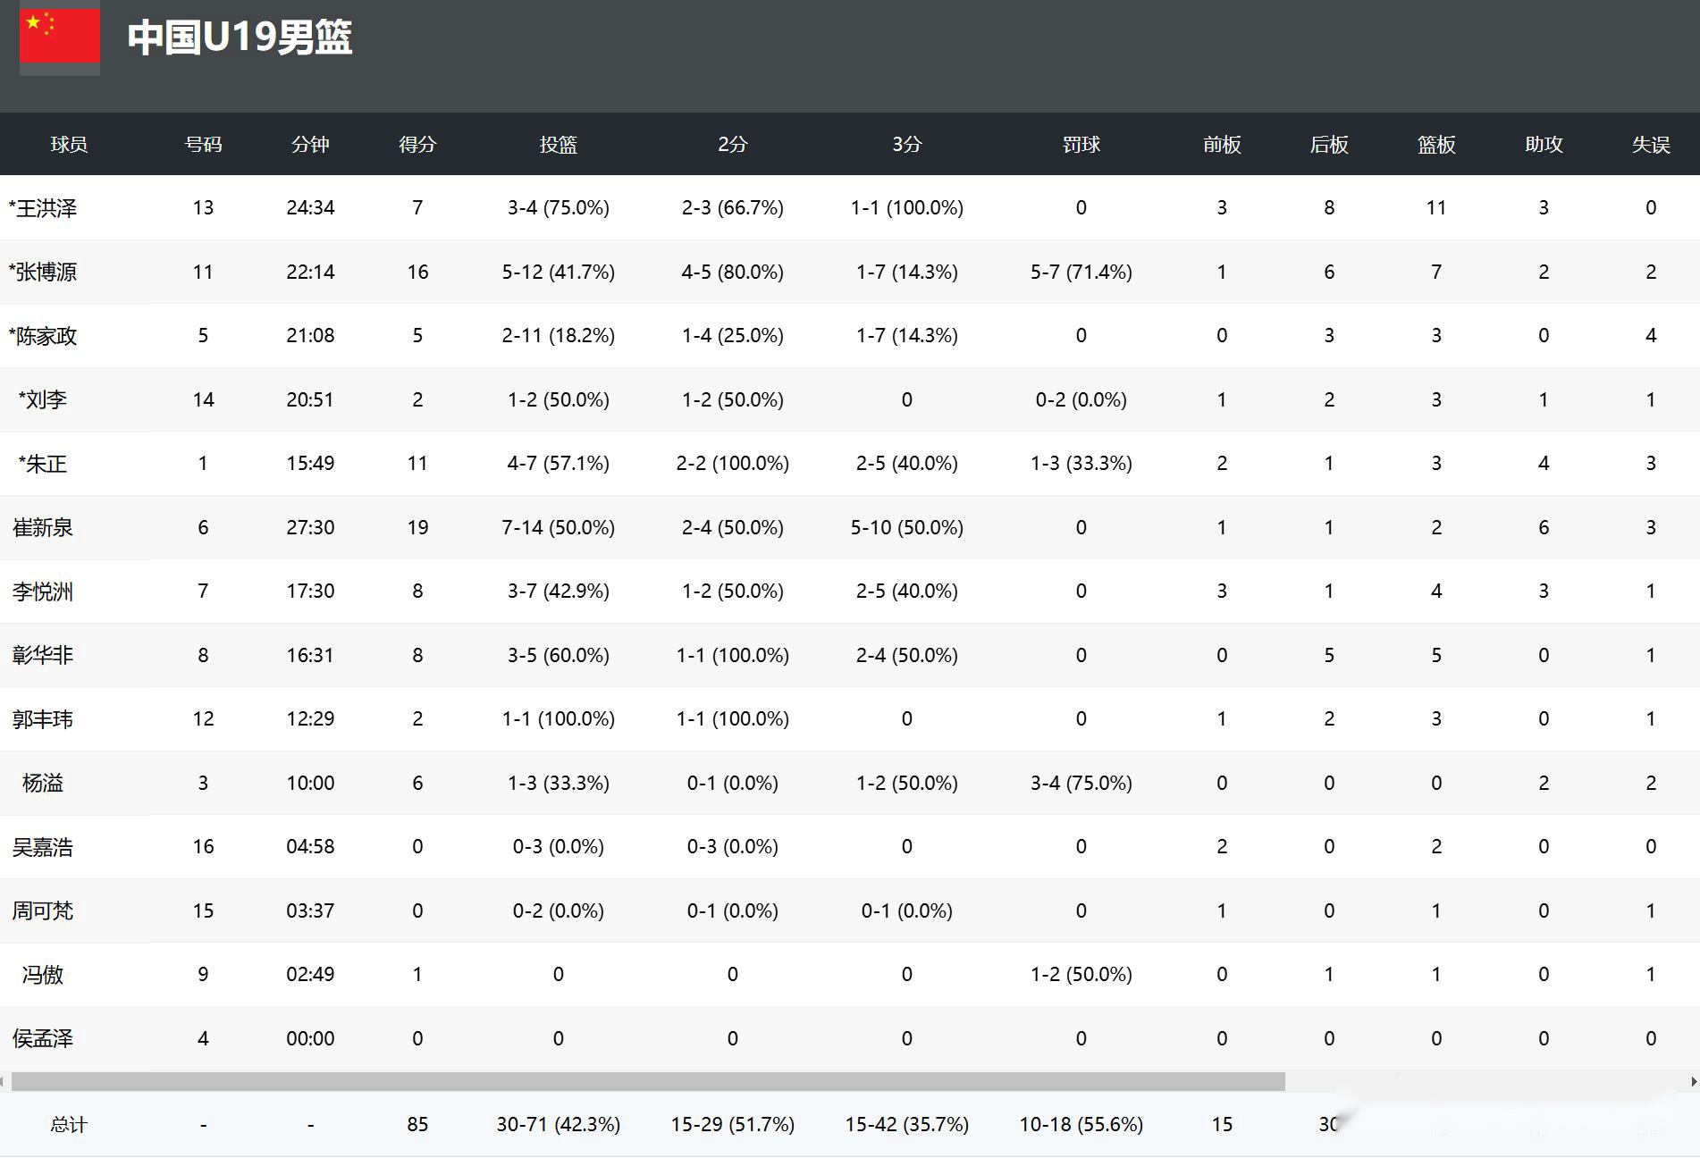The image size is (1700, 1158).
Task: Click 崔新泉's field goals 7-14 (50.0%)
Action: pos(559,527)
